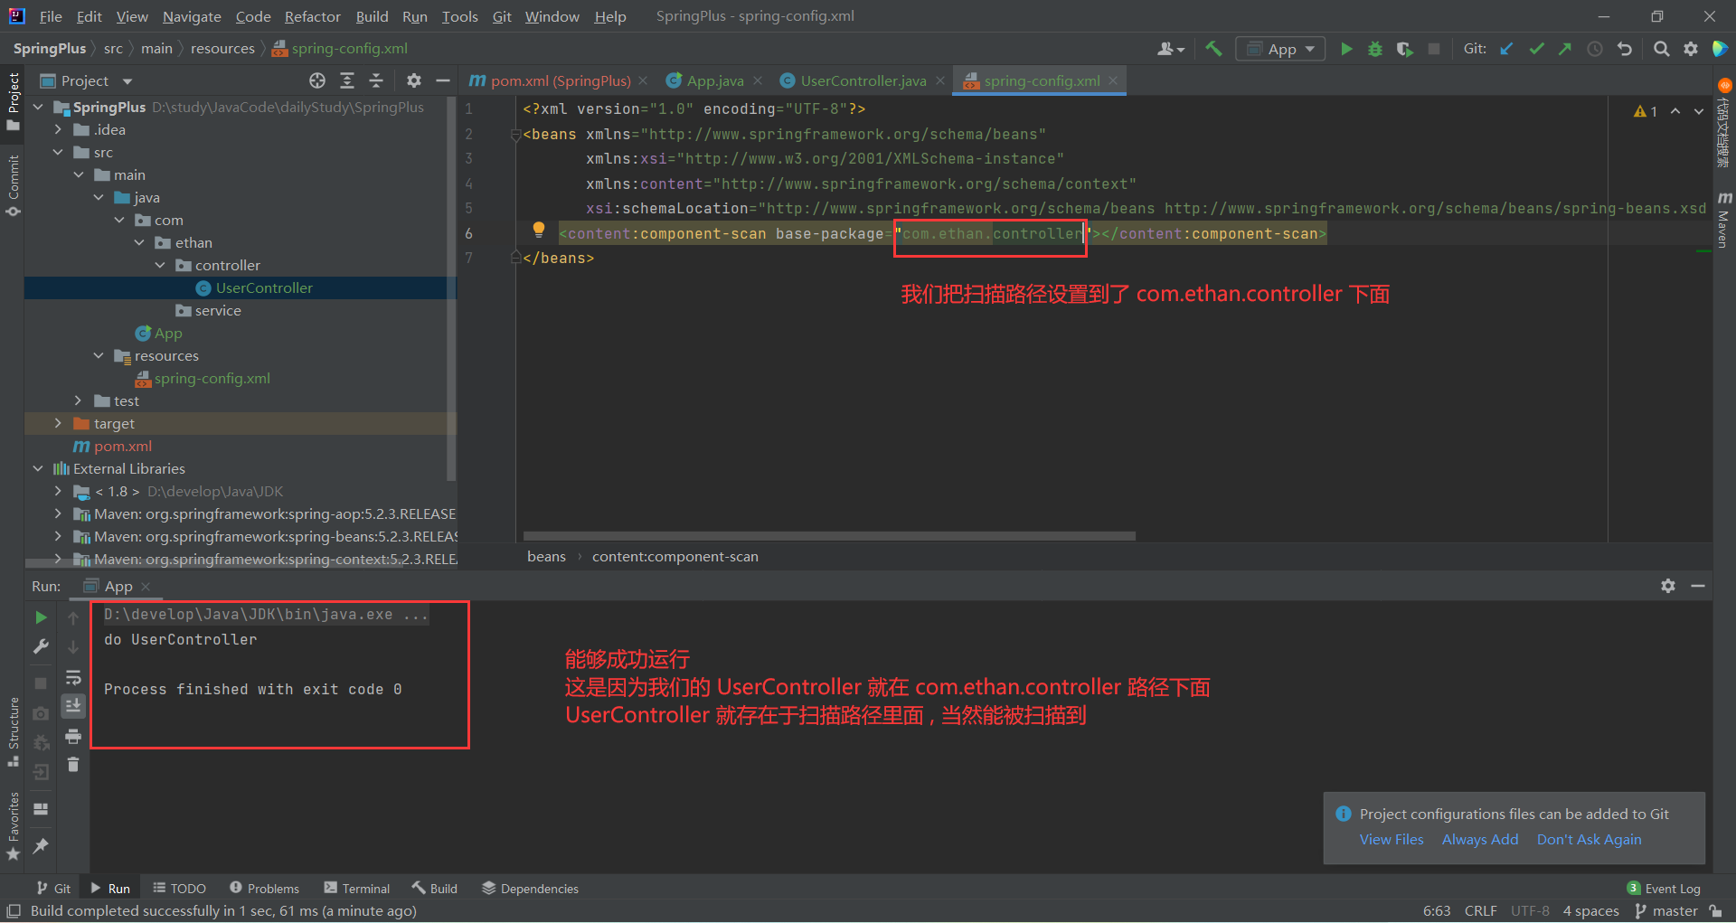Open the File menu
Screen dimensions: 1736x923
(x=51, y=16)
